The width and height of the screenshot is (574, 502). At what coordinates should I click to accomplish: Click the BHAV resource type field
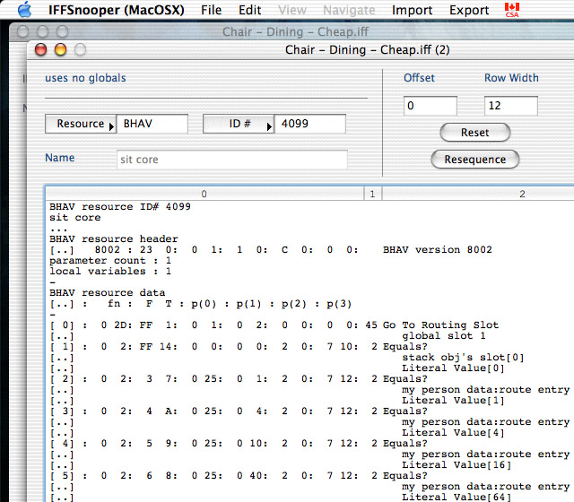[152, 125]
